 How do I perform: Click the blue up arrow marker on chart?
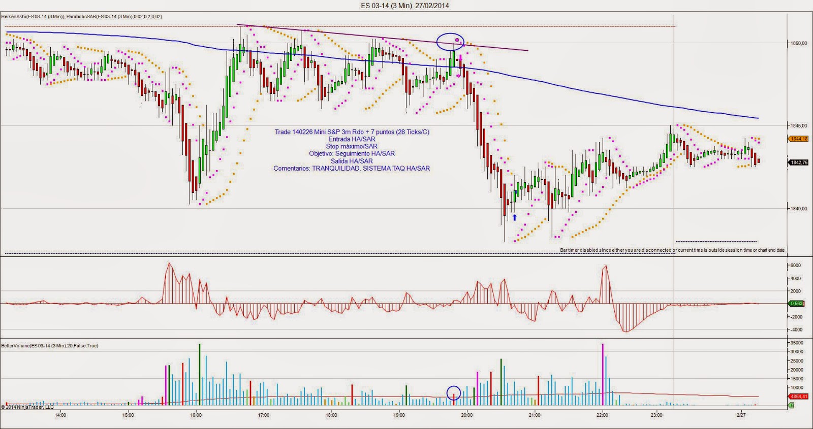pyautogui.click(x=514, y=217)
